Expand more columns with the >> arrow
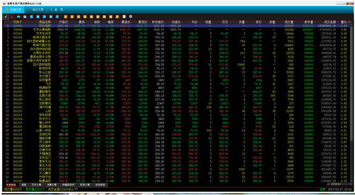The image size is (355, 195). [349, 22]
